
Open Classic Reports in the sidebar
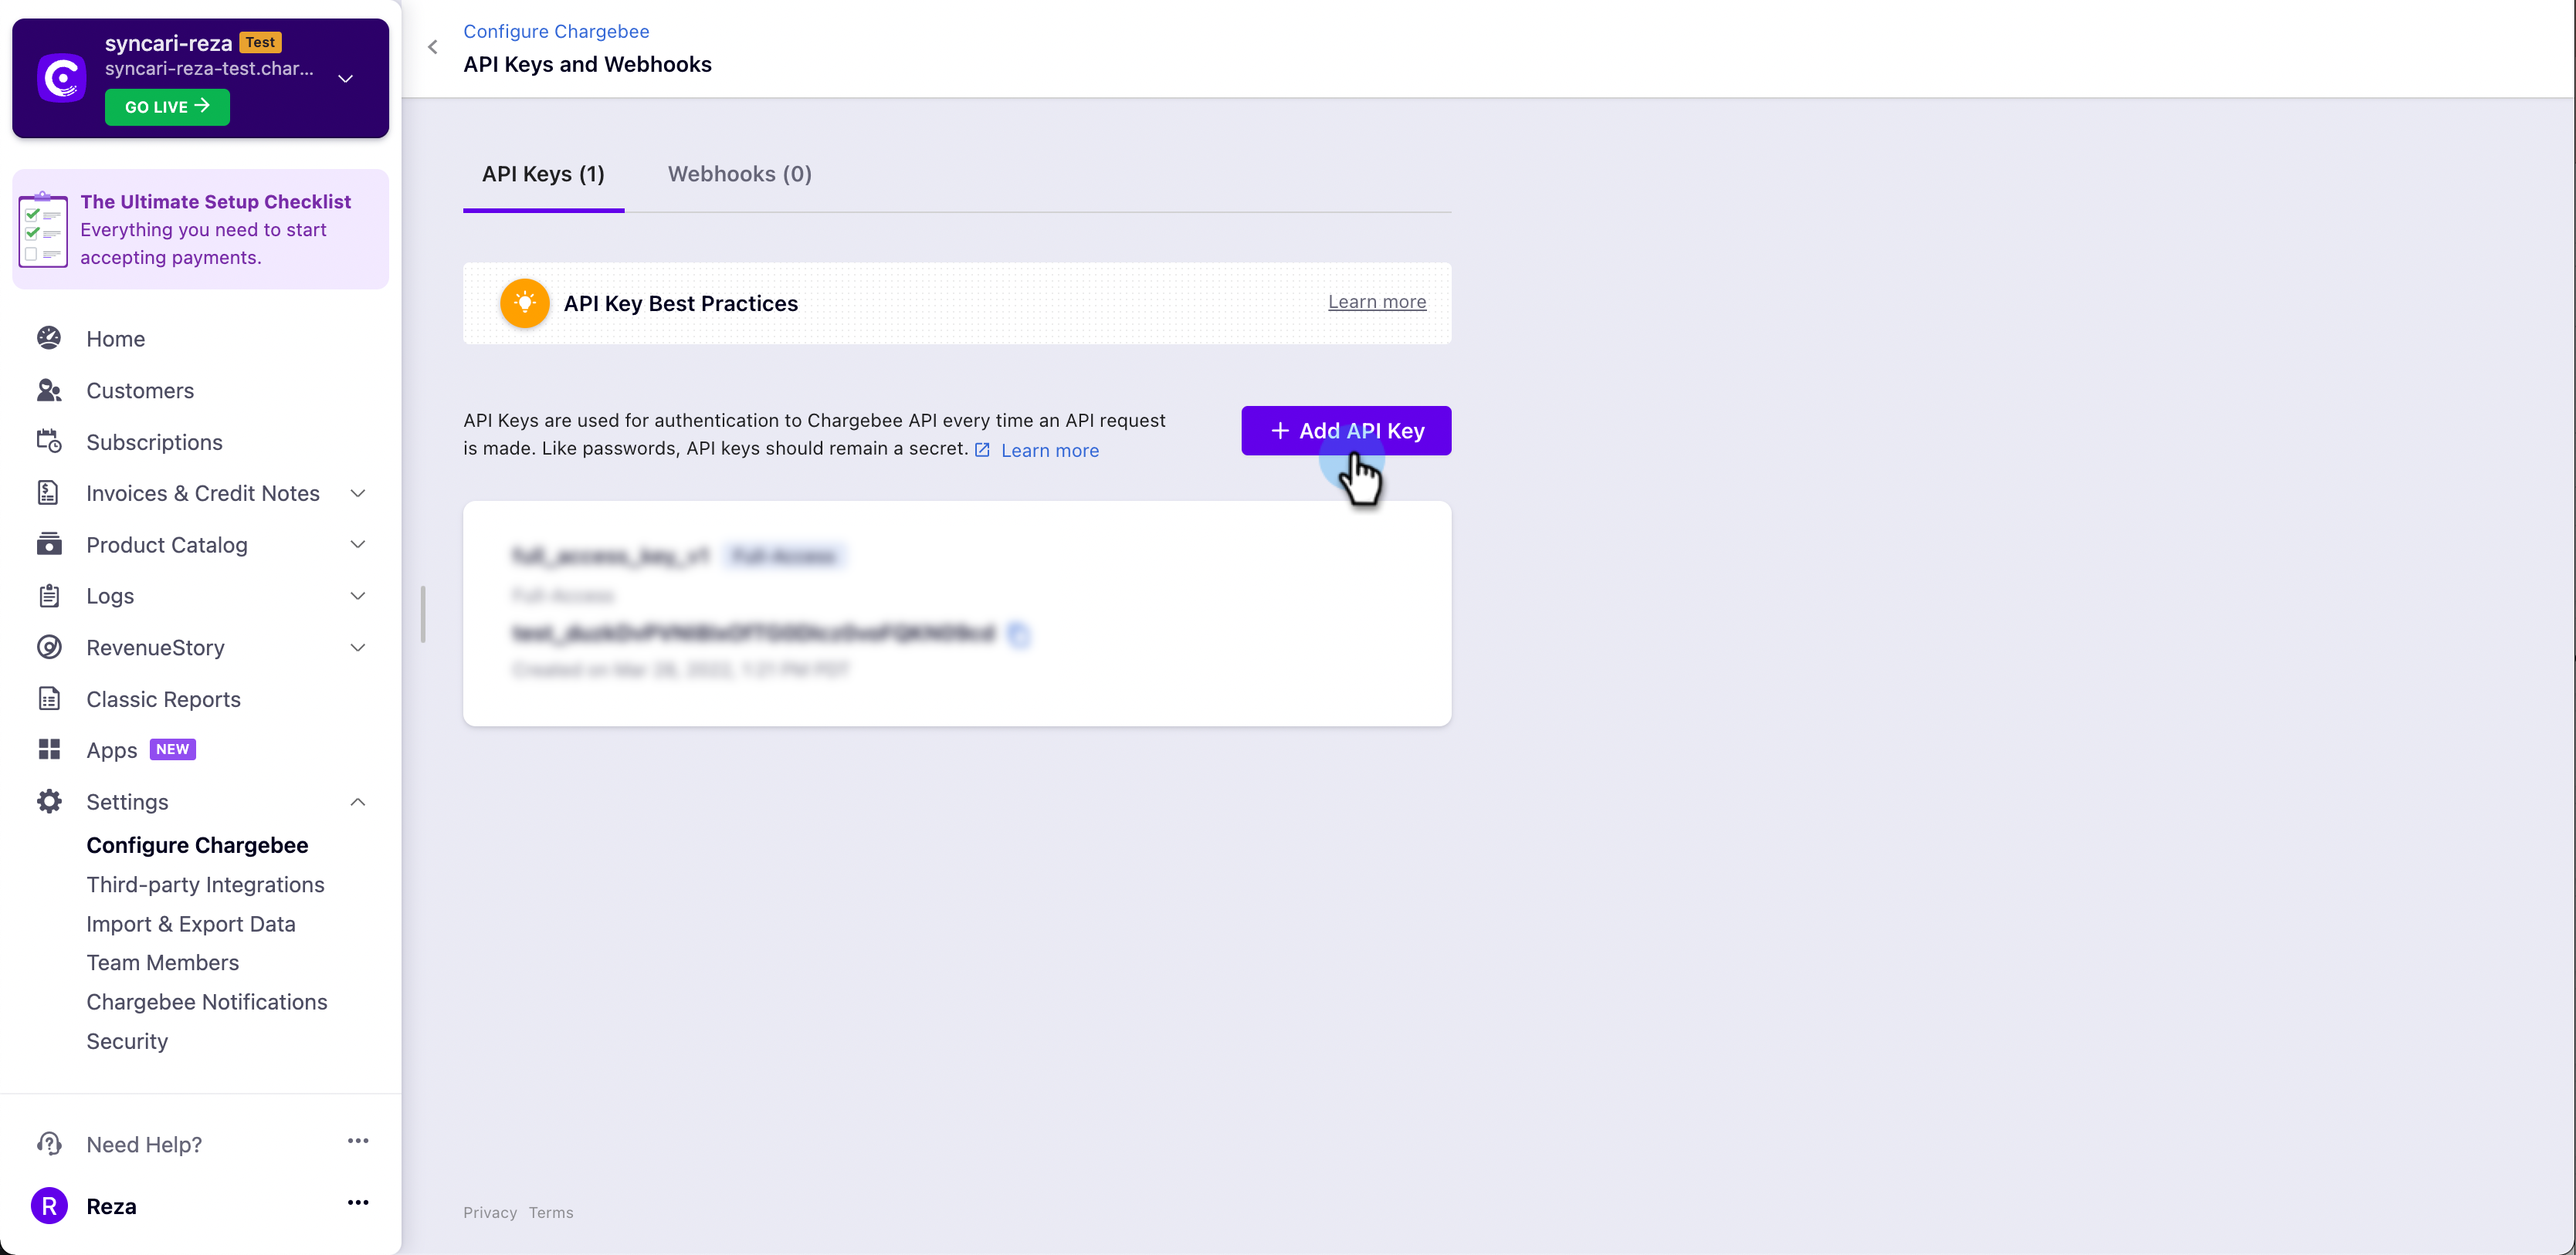click(163, 699)
